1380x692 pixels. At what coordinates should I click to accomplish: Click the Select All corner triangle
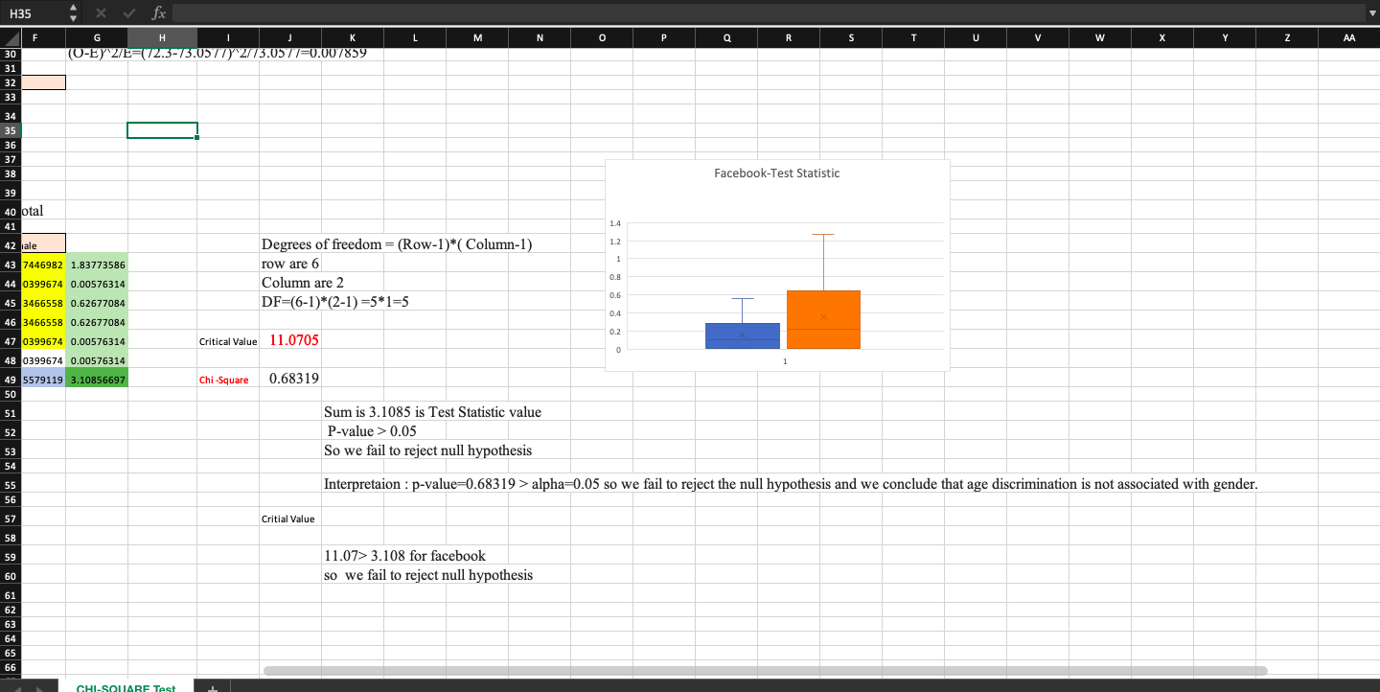coord(10,38)
